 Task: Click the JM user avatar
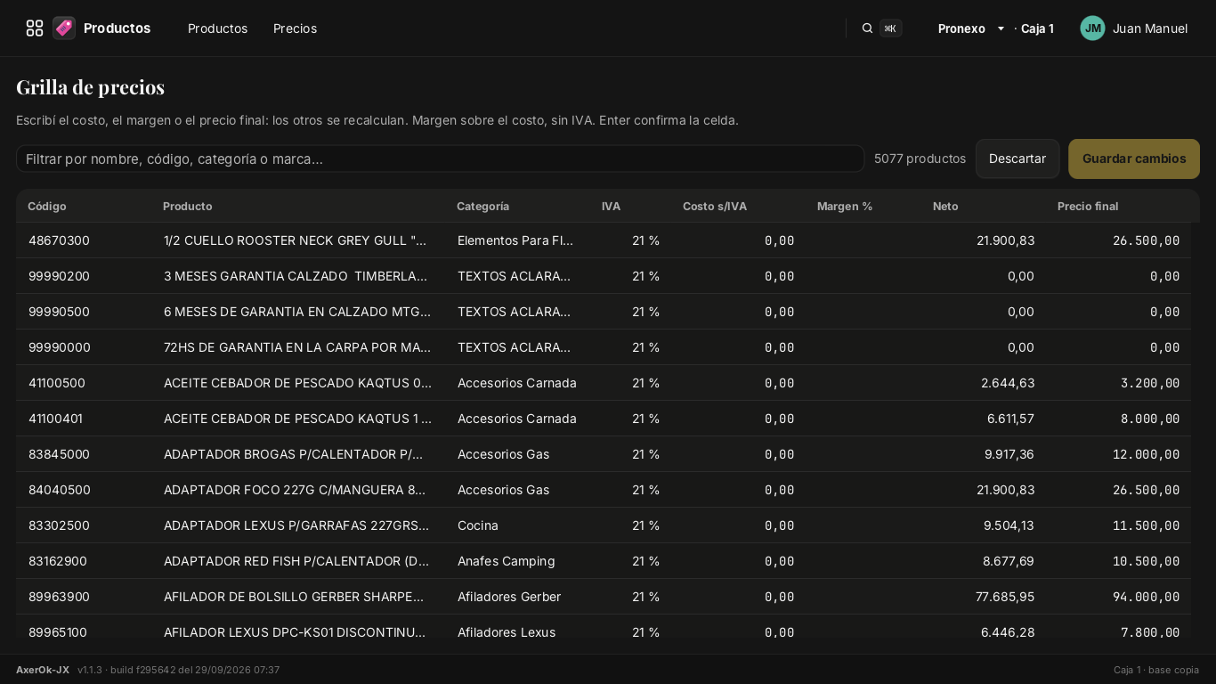click(1092, 28)
